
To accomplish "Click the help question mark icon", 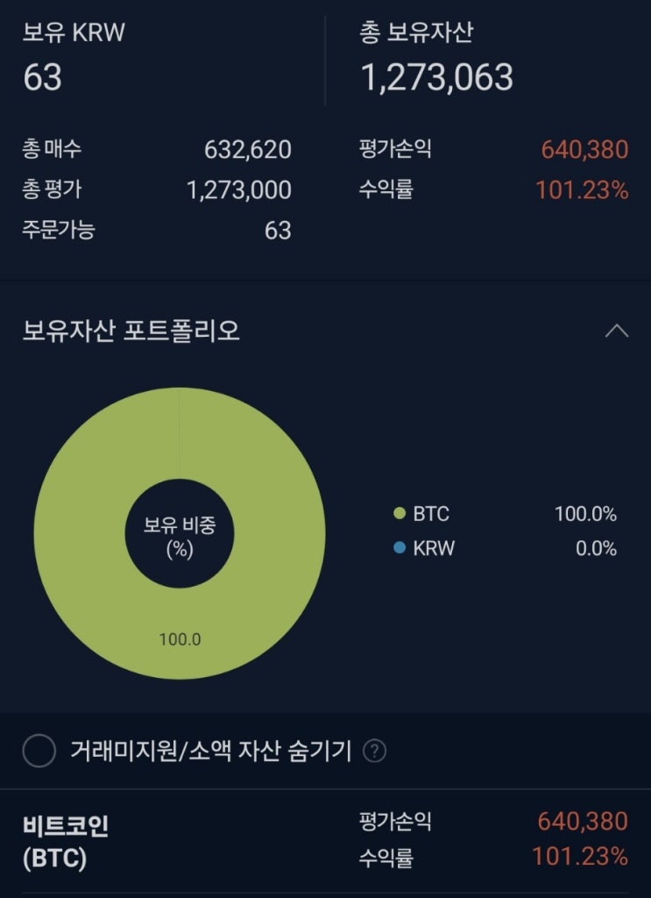I will tap(374, 752).
